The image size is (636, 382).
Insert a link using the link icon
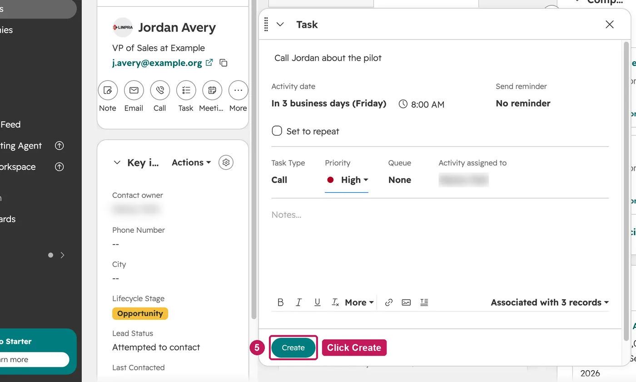[x=389, y=302]
